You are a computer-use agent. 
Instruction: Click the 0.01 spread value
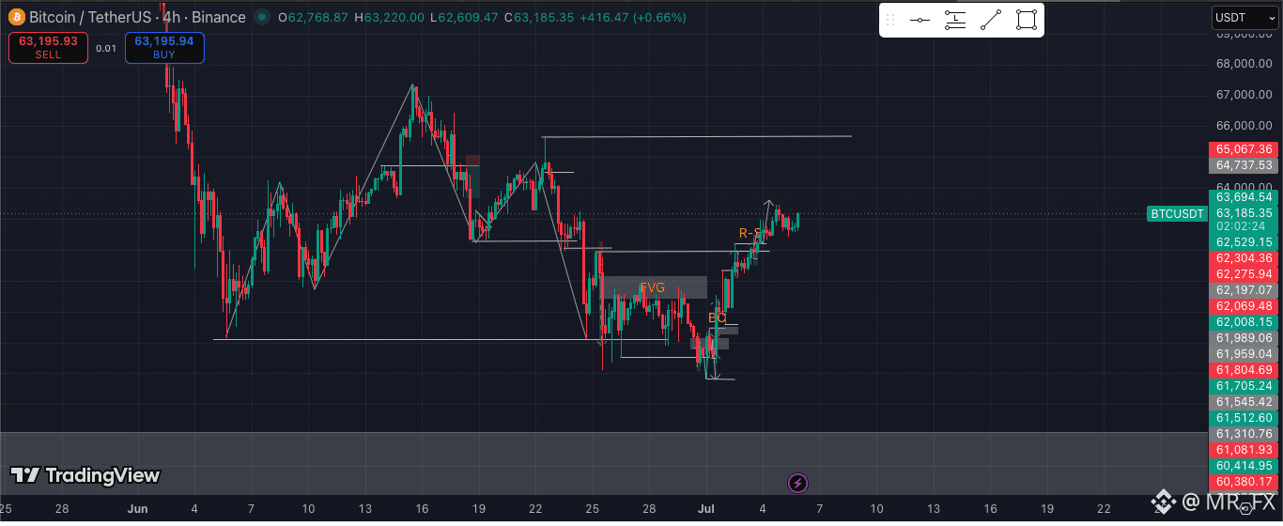click(106, 49)
